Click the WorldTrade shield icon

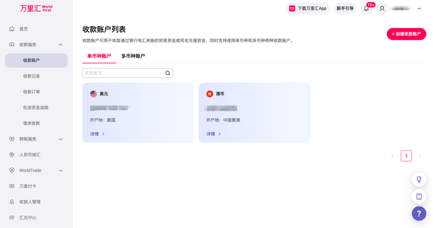11,170
